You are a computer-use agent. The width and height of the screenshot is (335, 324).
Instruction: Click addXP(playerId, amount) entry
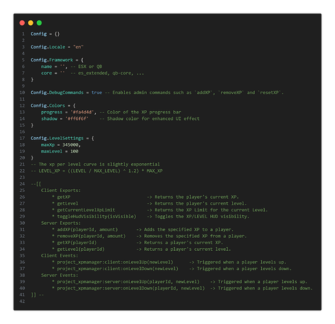pyautogui.click(x=87, y=229)
